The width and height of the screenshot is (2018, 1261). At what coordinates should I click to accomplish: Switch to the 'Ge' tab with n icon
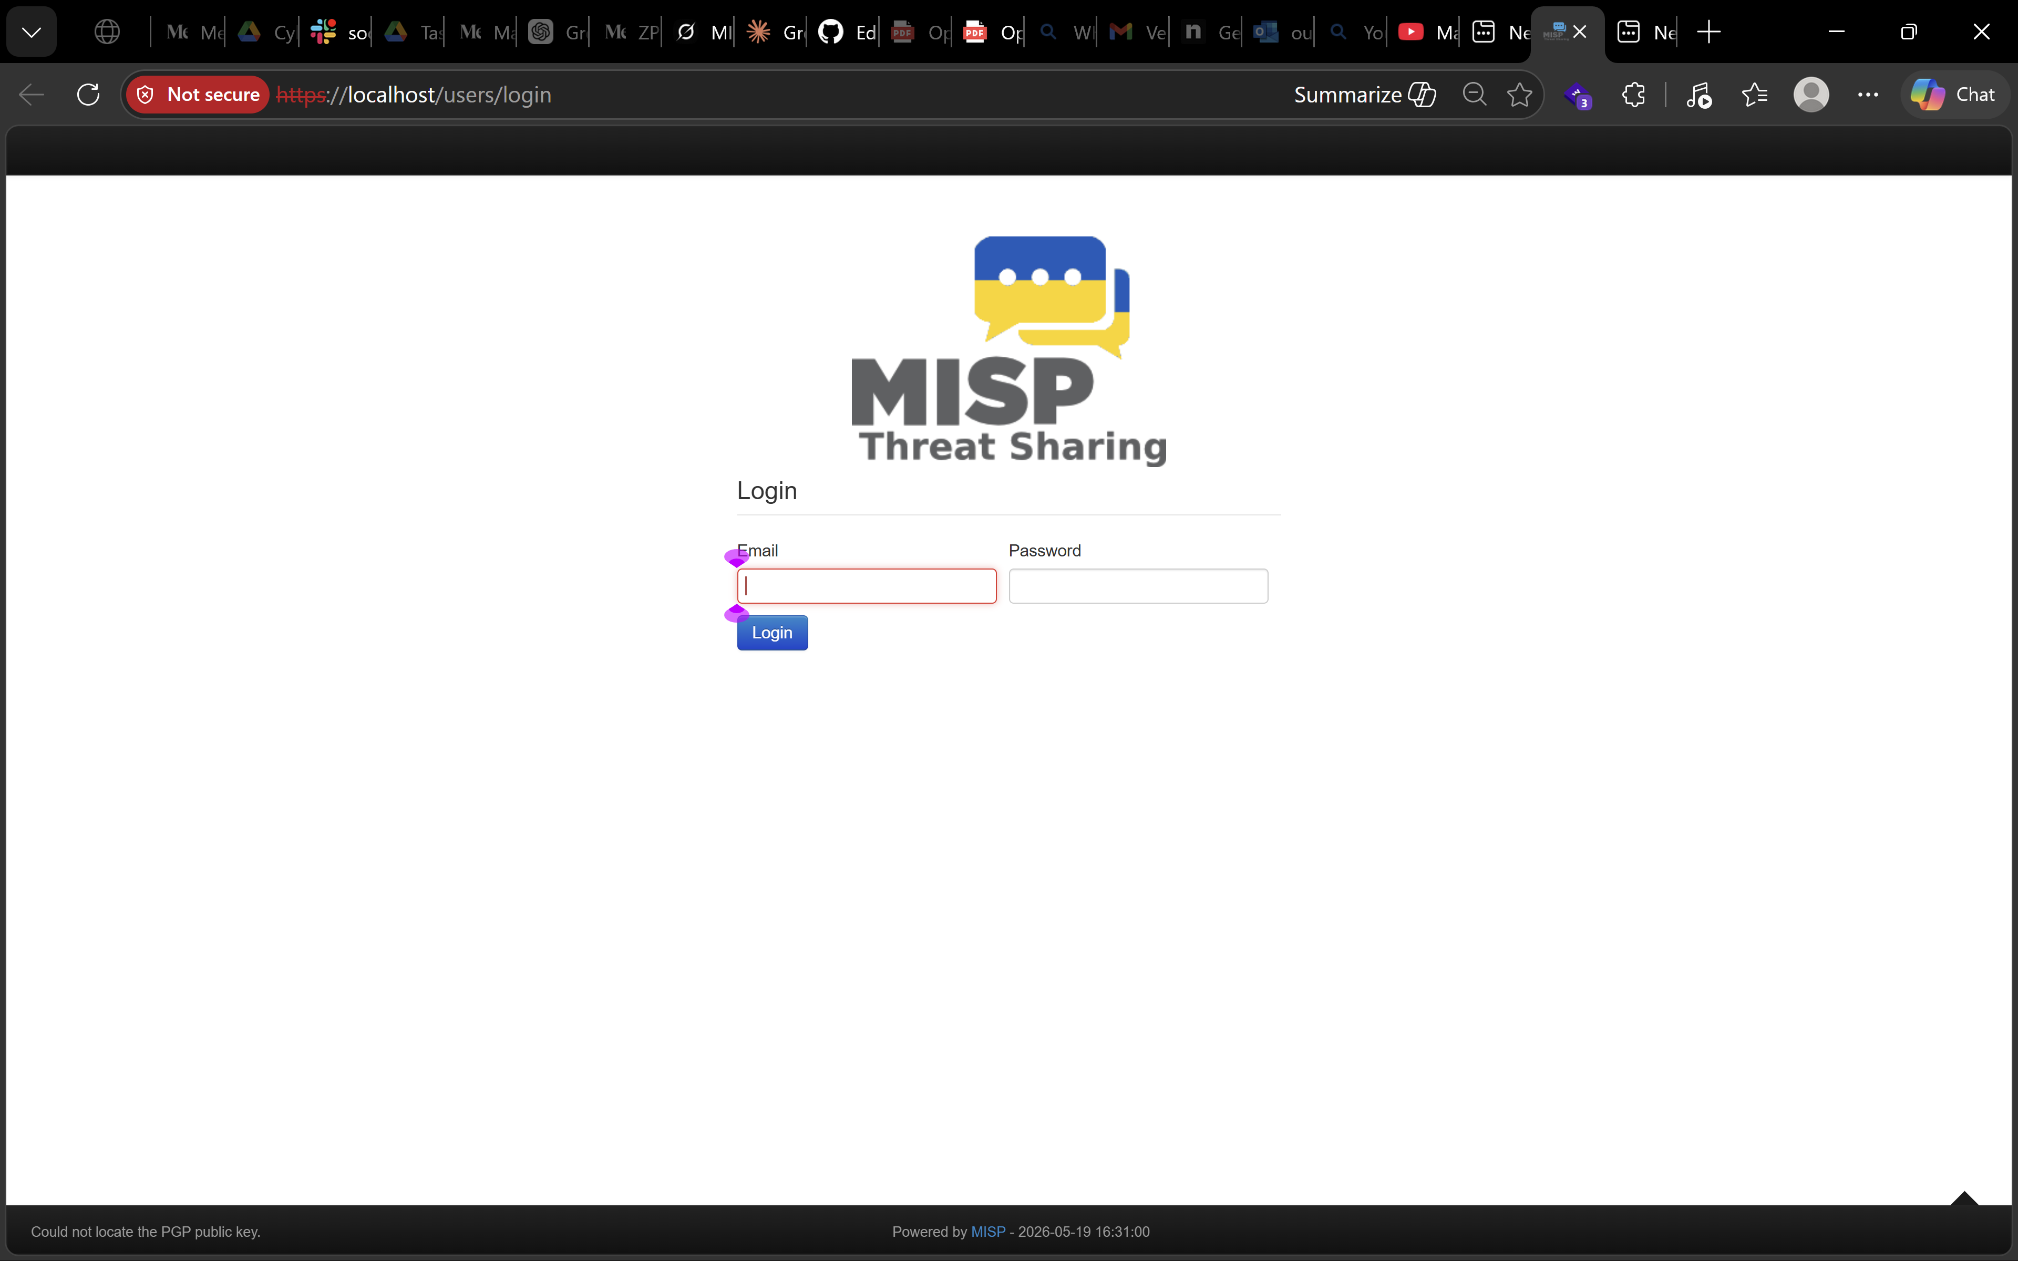click(1209, 32)
